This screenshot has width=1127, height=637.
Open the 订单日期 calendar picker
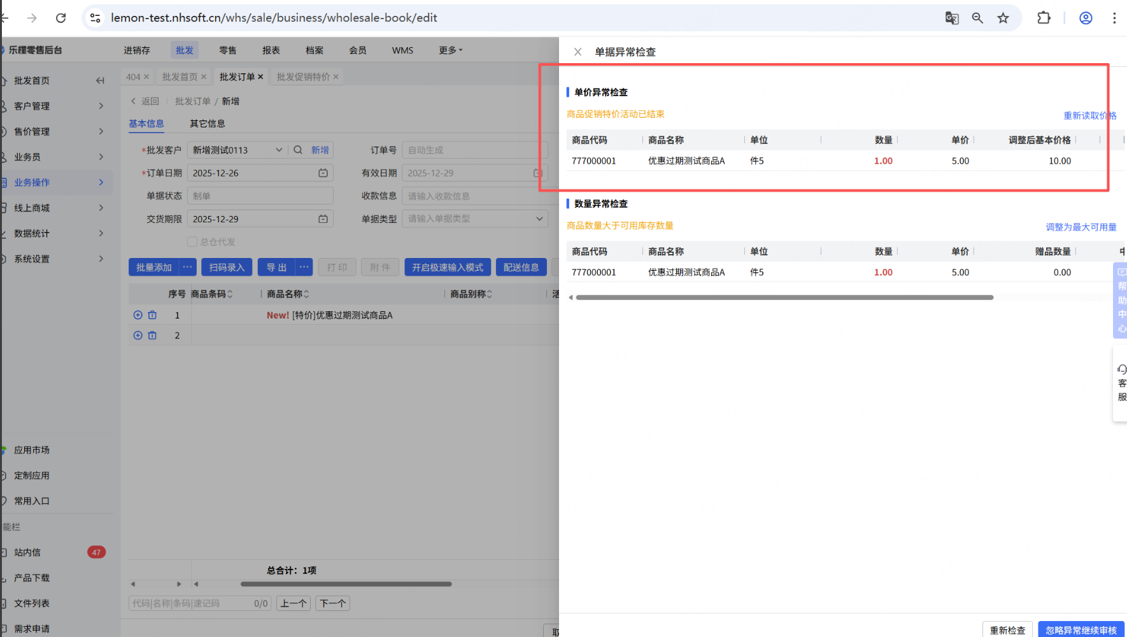point(323,173)
